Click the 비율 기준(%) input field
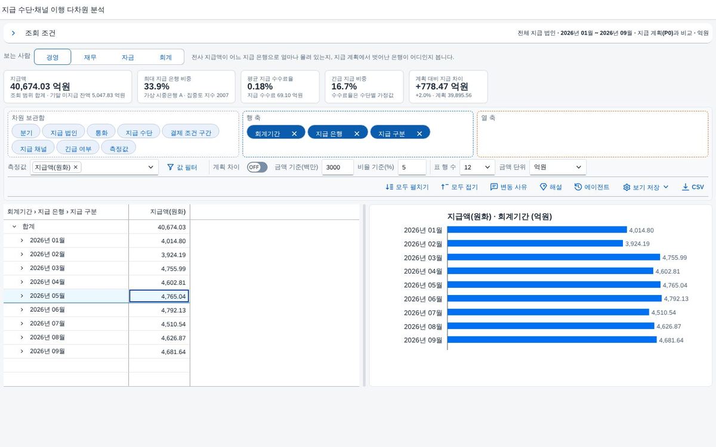Screen dimensions: 716x447 412,167
